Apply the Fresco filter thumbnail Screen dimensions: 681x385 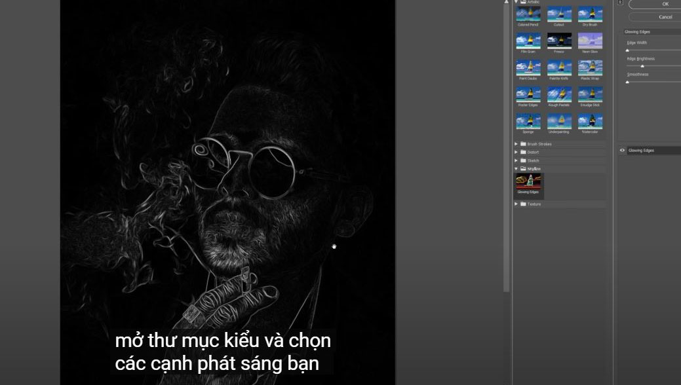(x=559, y=41)
